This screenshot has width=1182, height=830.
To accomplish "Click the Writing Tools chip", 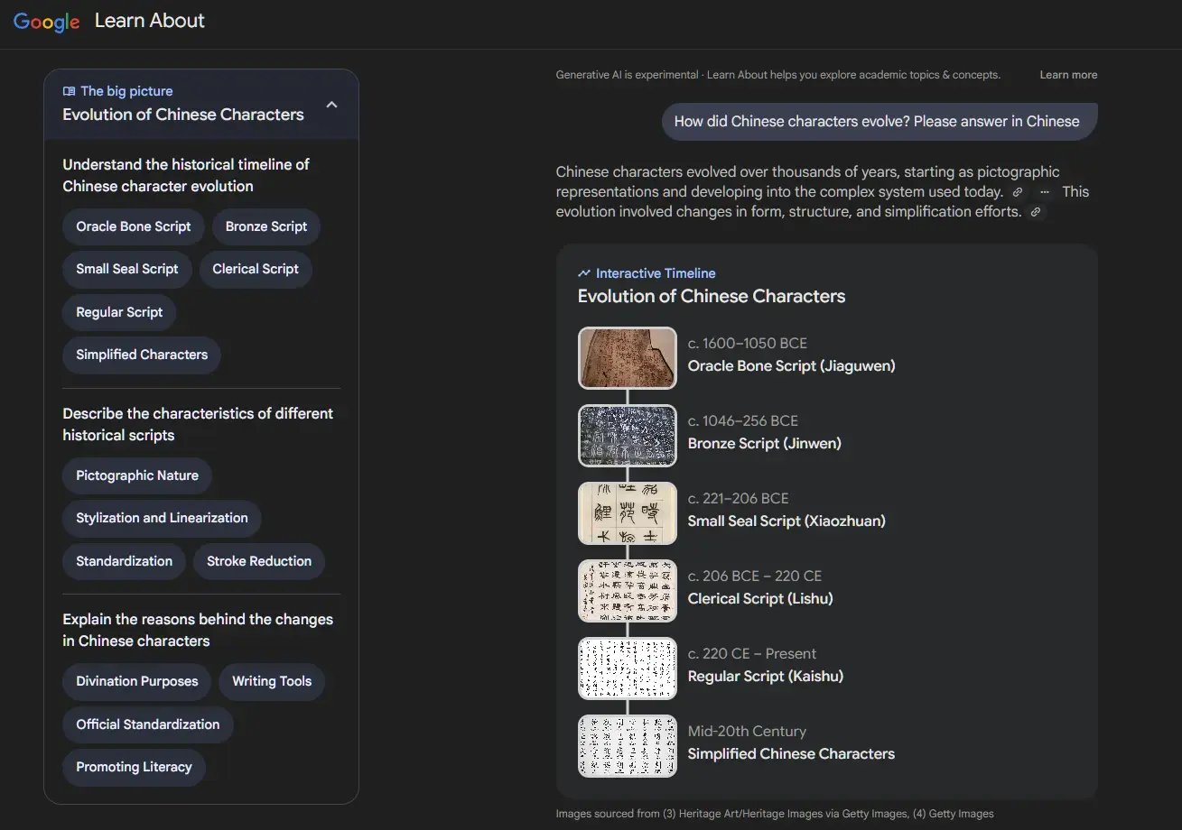I will pyautogui.click(x=272, y=681).
